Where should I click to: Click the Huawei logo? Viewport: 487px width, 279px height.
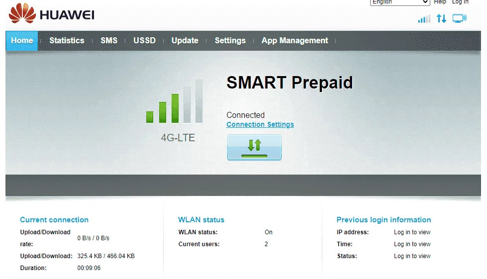tap(52, 13)
